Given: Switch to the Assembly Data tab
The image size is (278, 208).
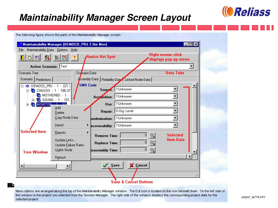Looking at the screenshot, I should (x=88, y=79).
